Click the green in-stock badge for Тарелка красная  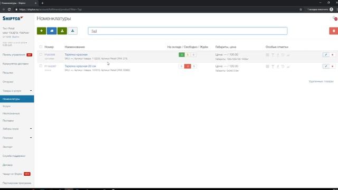182,55
